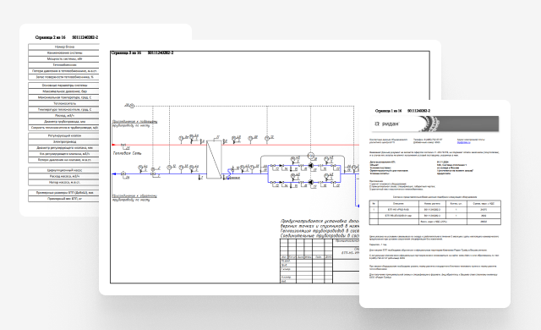Click the drawing title block stamp

320,261
